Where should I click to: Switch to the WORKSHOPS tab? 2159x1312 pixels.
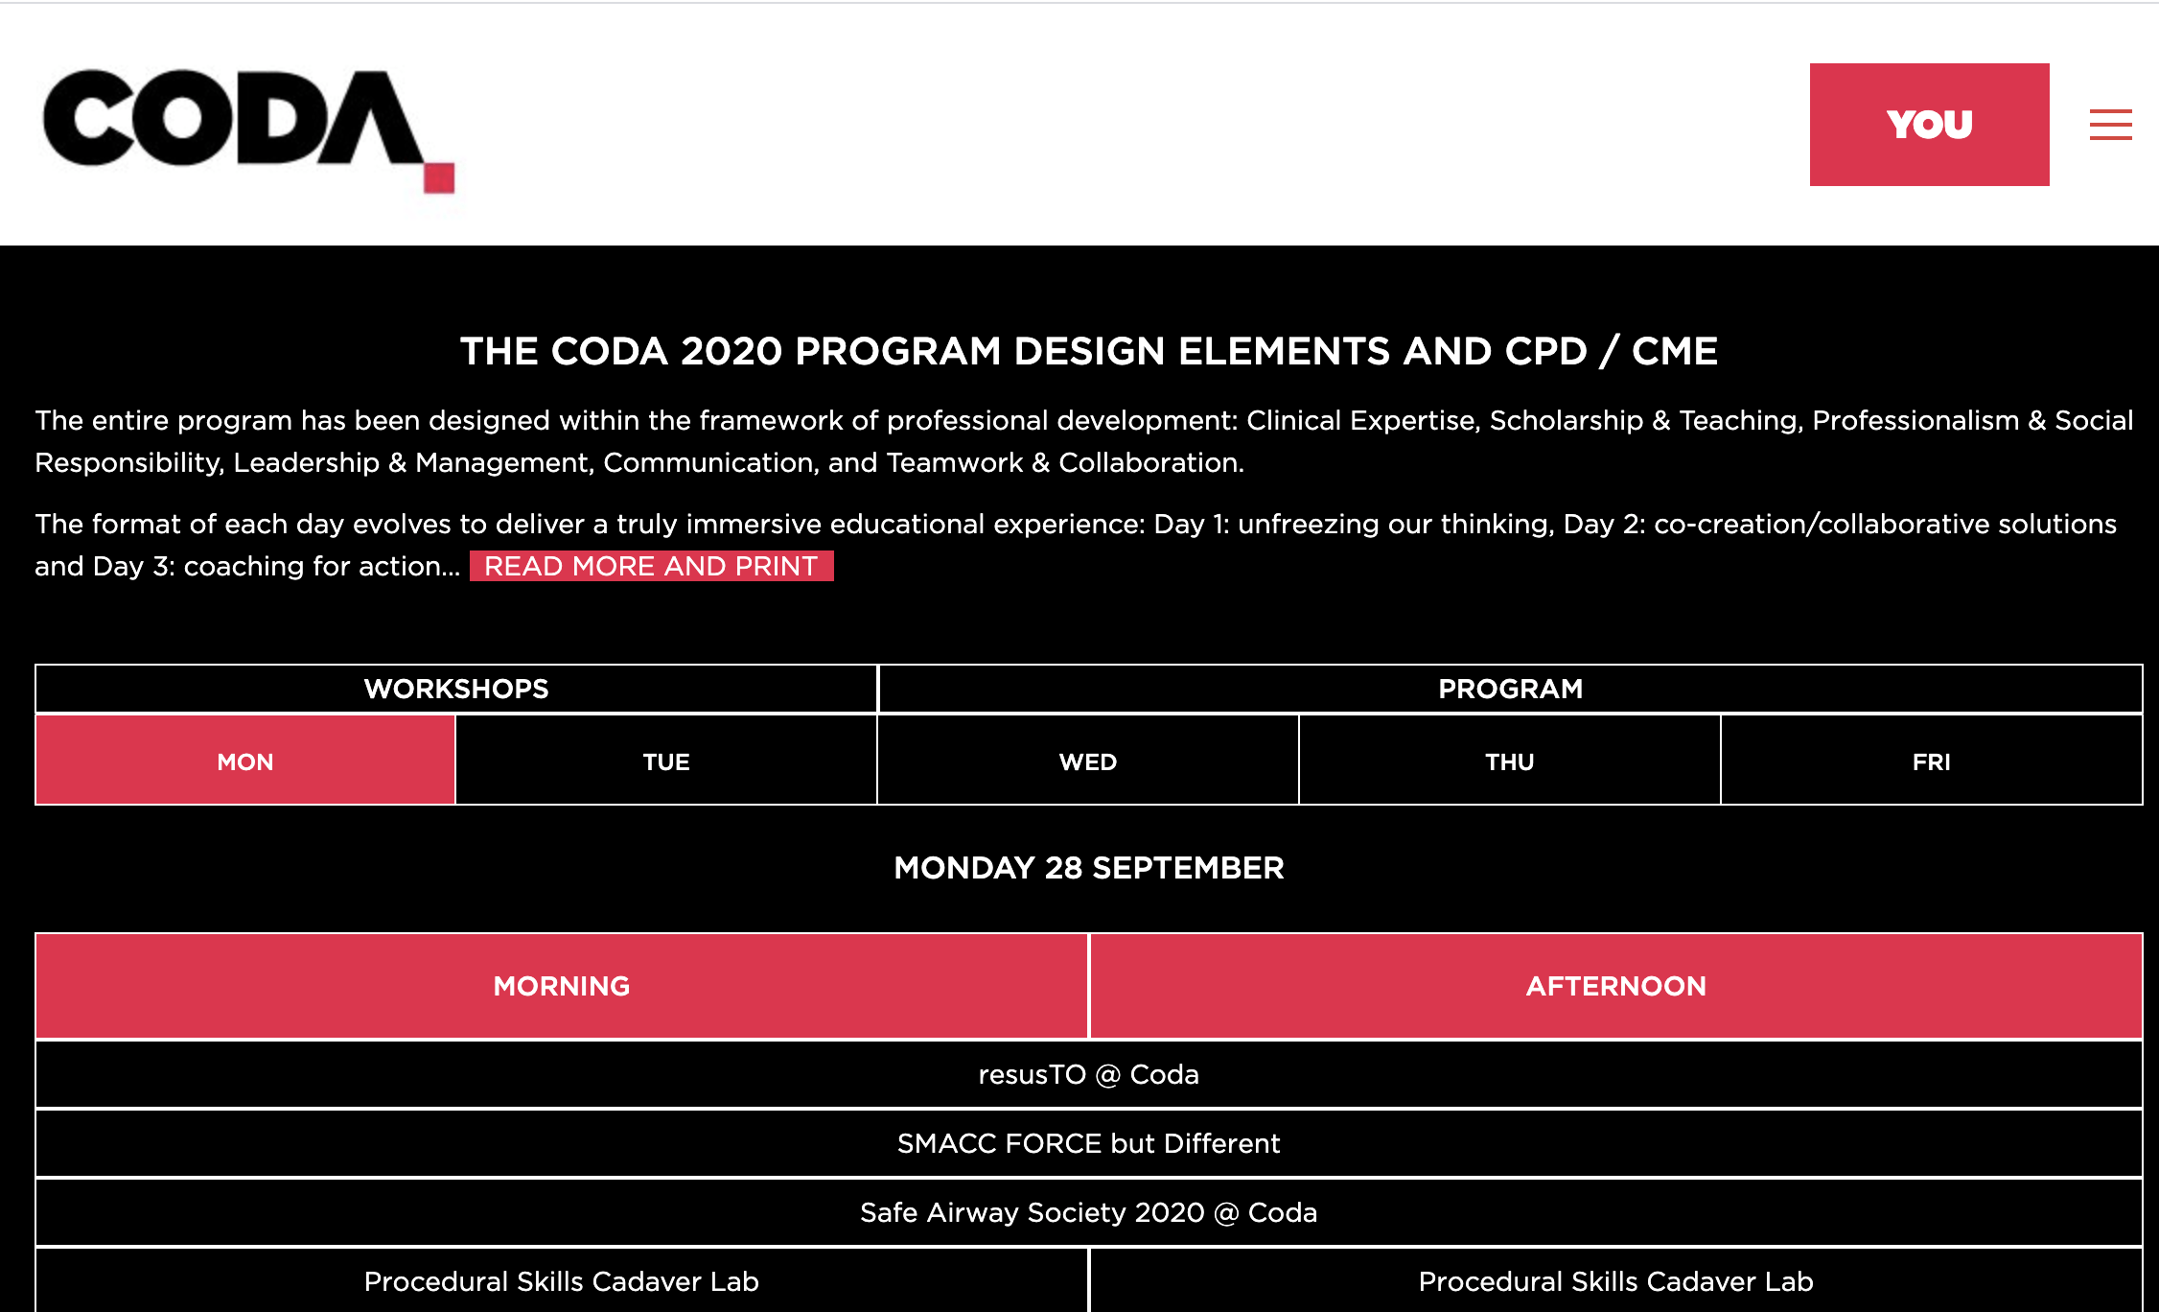[455, 689]
